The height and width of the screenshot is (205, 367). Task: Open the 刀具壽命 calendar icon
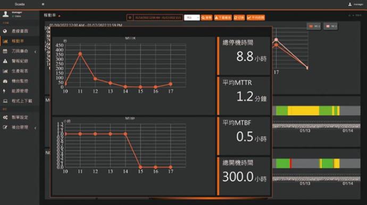tap(5, 51)
